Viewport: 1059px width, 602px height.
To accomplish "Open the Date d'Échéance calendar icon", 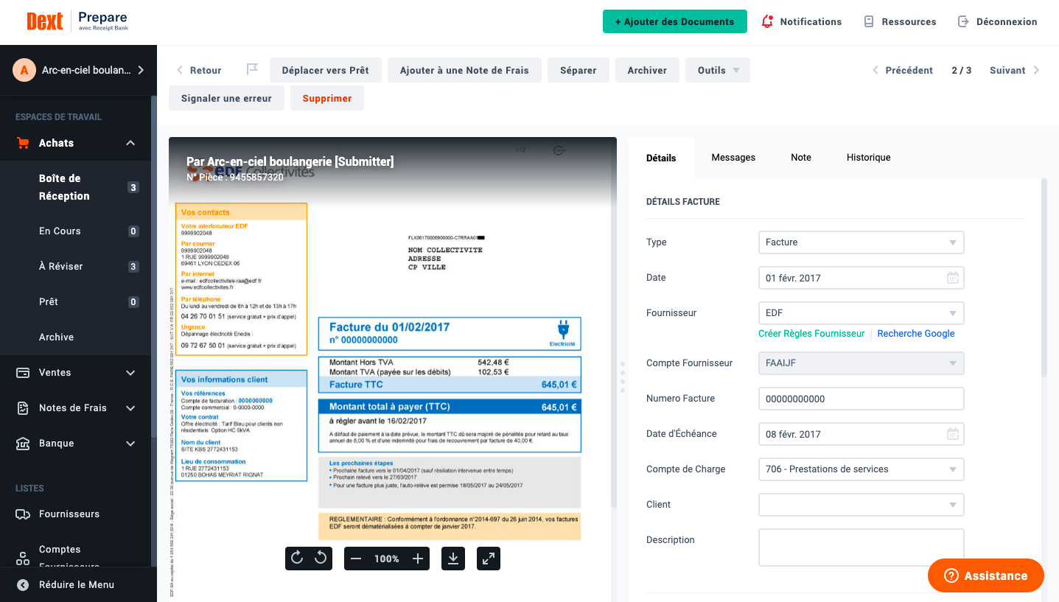I will point(952,434).
